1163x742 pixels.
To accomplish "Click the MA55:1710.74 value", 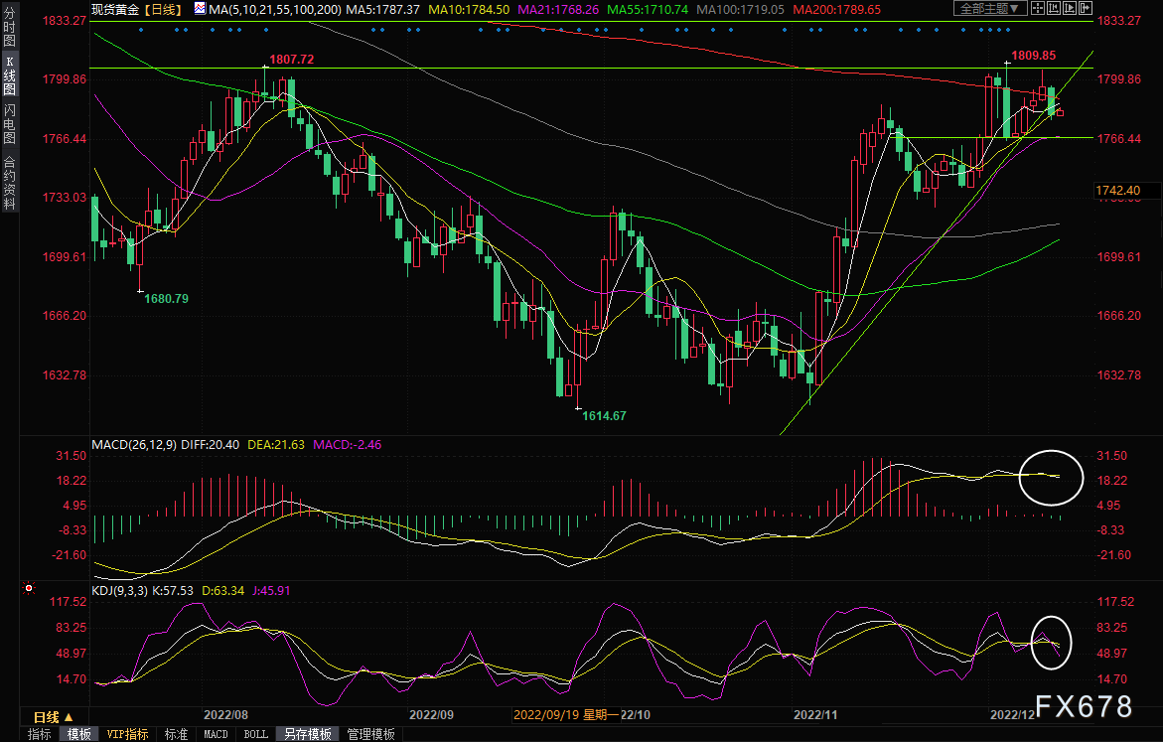I will click(x=648, y=9).
